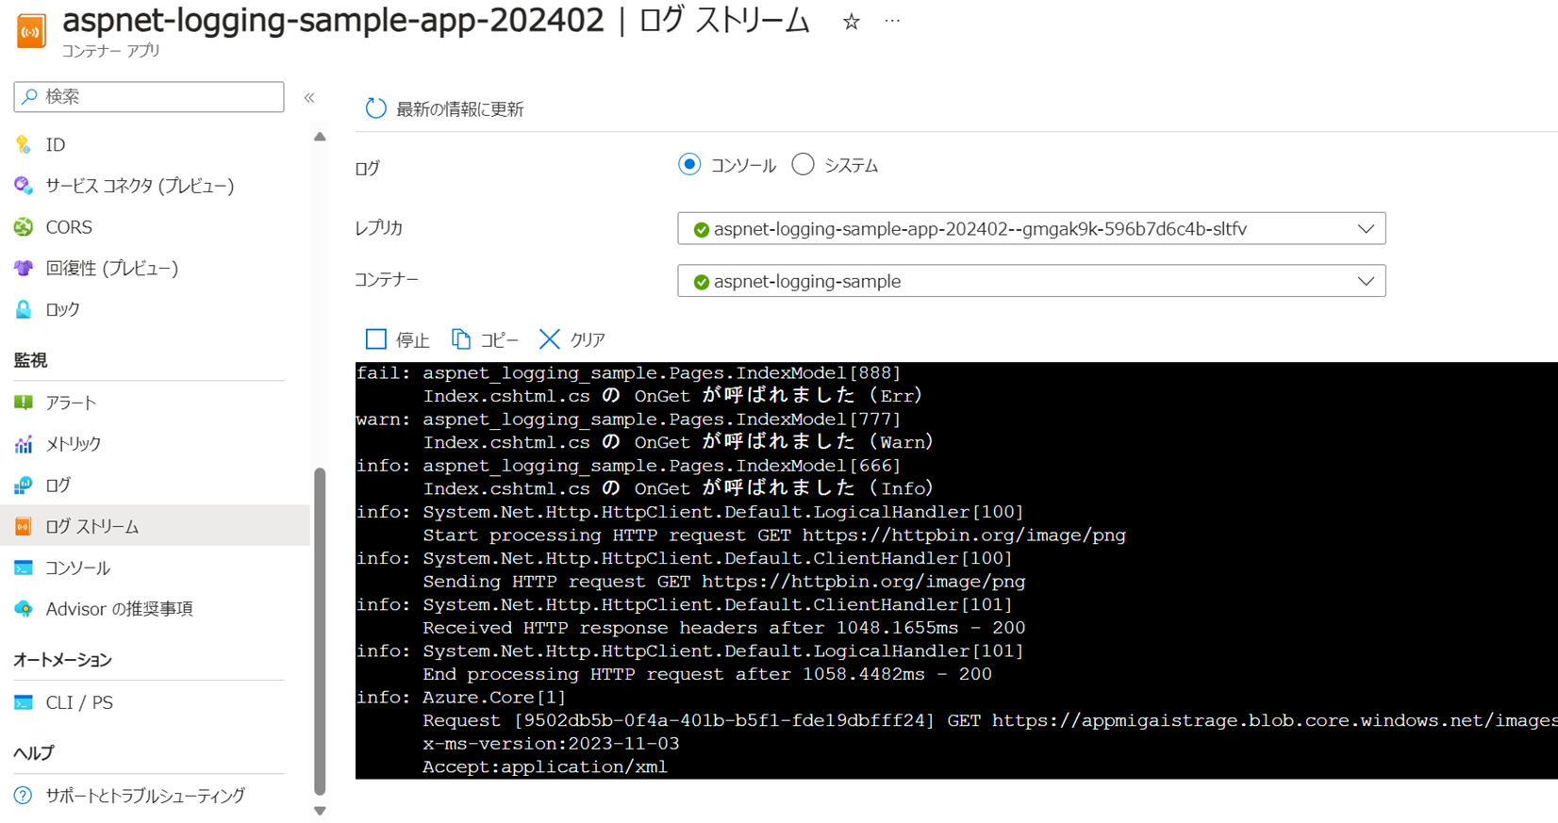Screen dimensions: 1558x823
Task: Collapse the sidebar with double chevron
Action: (x=309, y=97)
